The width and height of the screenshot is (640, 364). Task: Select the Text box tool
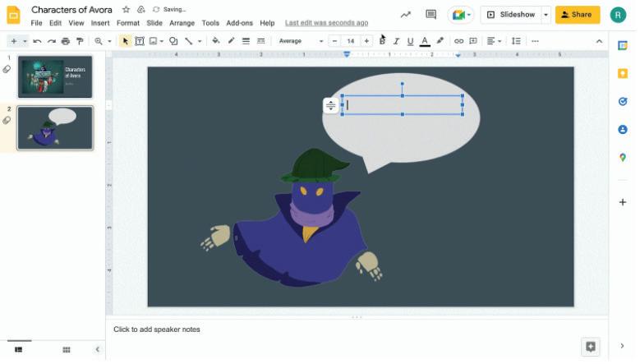point(140,41)
